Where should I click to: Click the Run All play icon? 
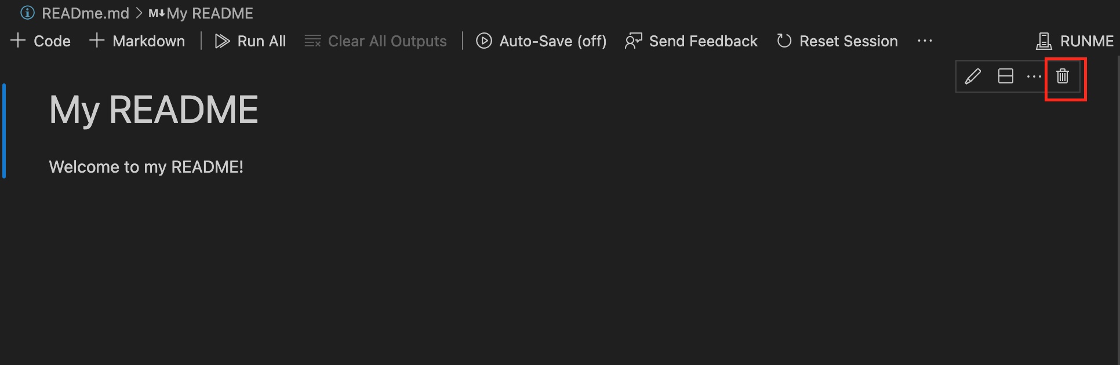(222, 41)
